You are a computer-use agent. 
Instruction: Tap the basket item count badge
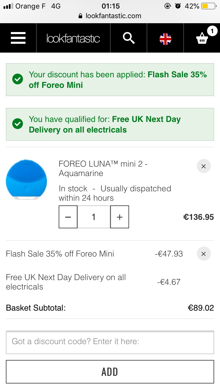[x=212, y=31]
